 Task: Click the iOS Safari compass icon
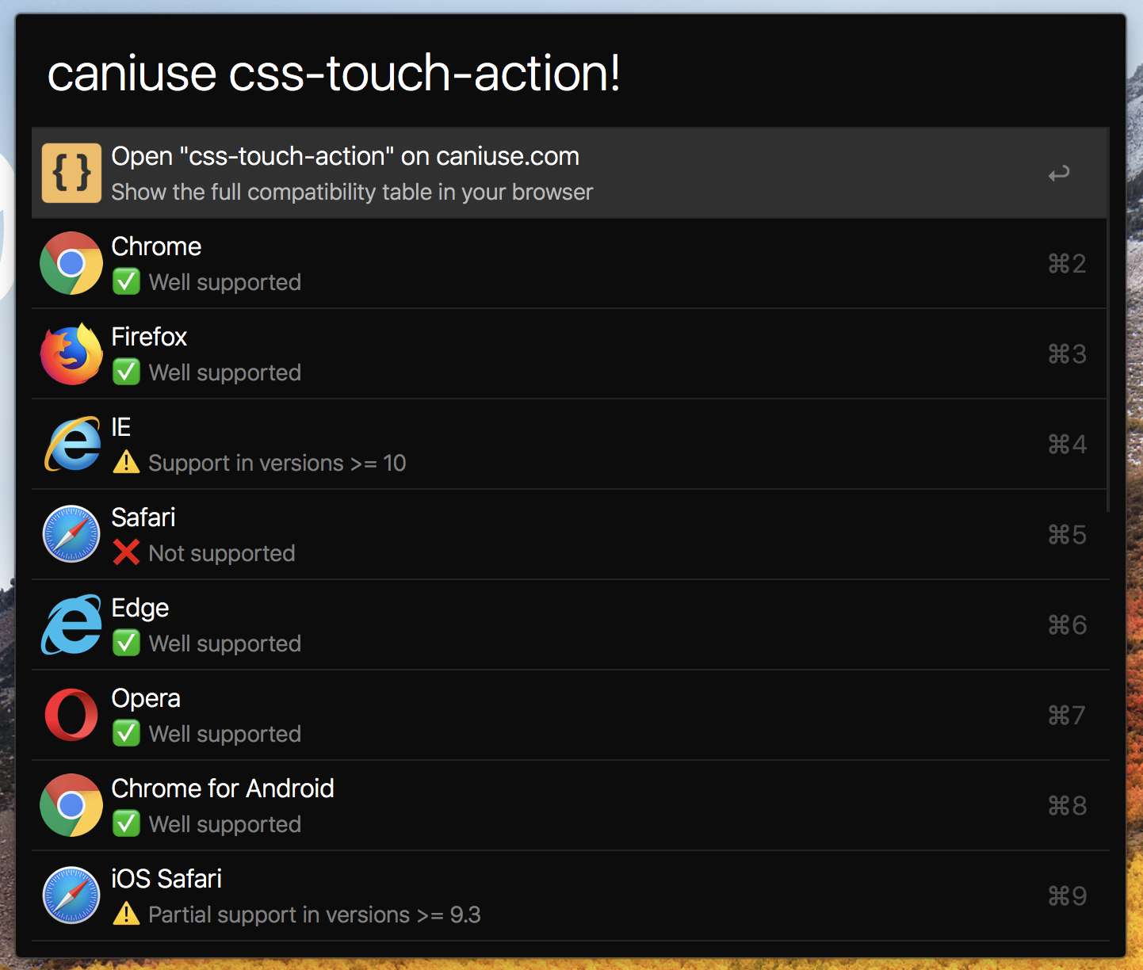[x=71, y=896]
